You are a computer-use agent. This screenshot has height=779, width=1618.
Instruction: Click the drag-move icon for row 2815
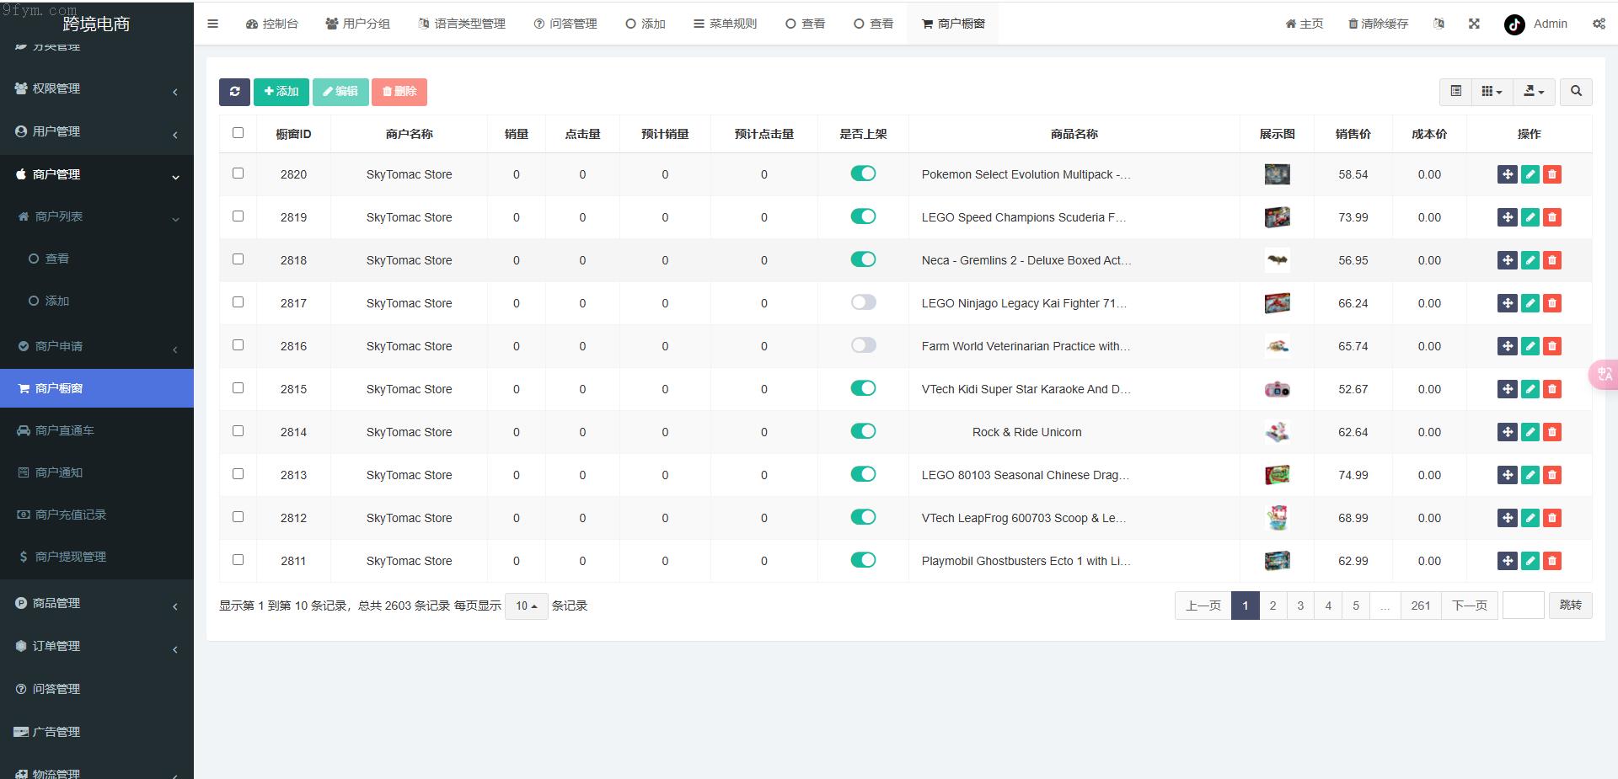click(x=1507, y=389)
